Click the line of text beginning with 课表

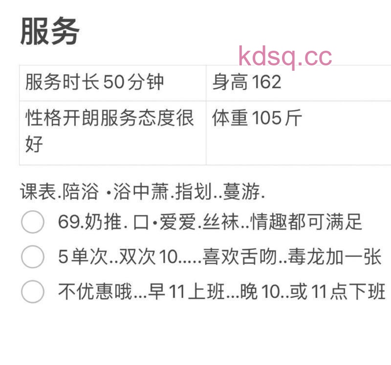[x=142, y=191]
